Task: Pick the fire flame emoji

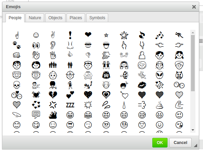Action: coord(53,115)
